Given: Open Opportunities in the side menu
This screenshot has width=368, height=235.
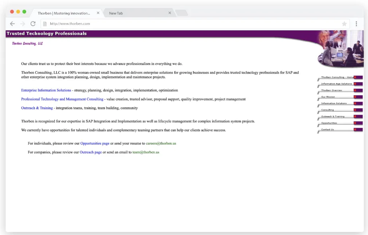Looking at the screenshot, I should pos(340,123).
